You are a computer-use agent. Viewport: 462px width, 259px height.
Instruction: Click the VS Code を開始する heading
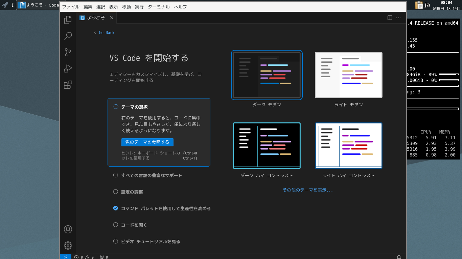(x=149, y=58)
